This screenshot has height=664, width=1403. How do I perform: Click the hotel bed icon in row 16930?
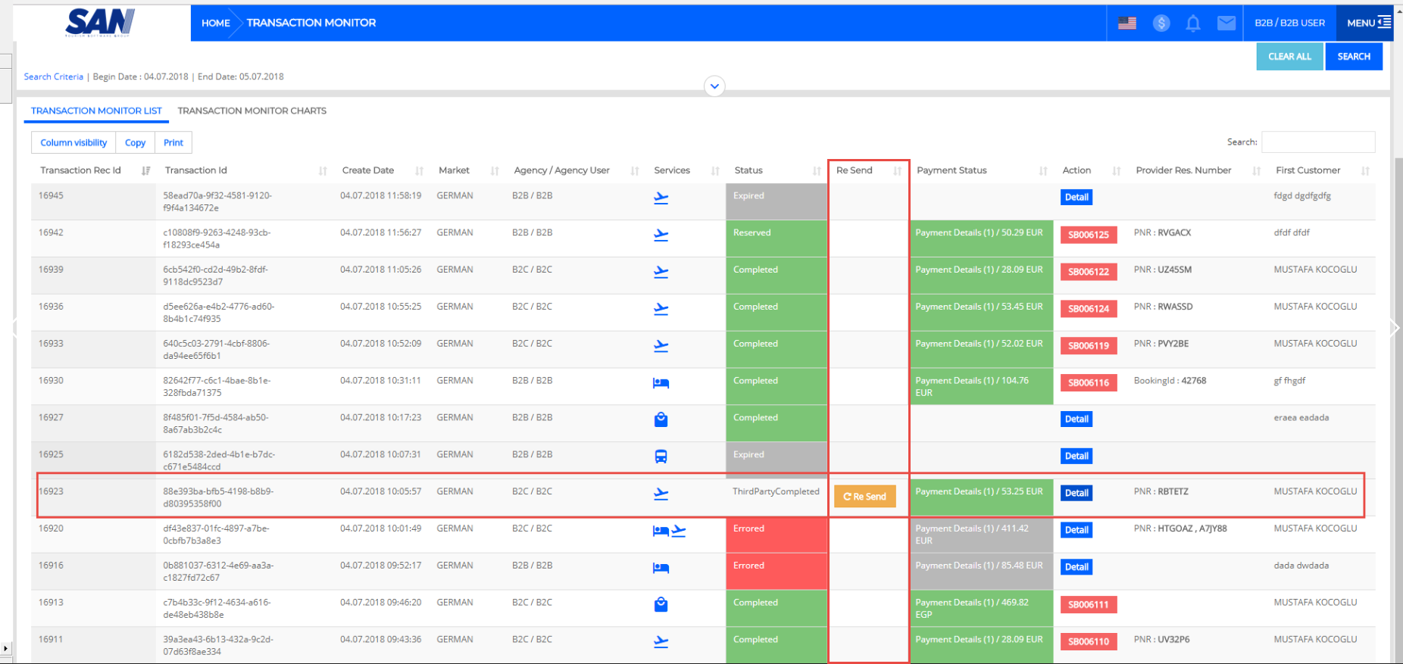[x=661, y=382]
